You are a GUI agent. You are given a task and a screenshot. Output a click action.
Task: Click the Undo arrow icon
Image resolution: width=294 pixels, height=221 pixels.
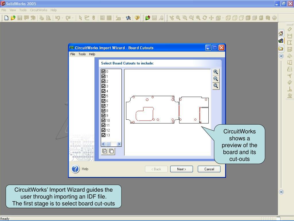[x=57, y=18]
